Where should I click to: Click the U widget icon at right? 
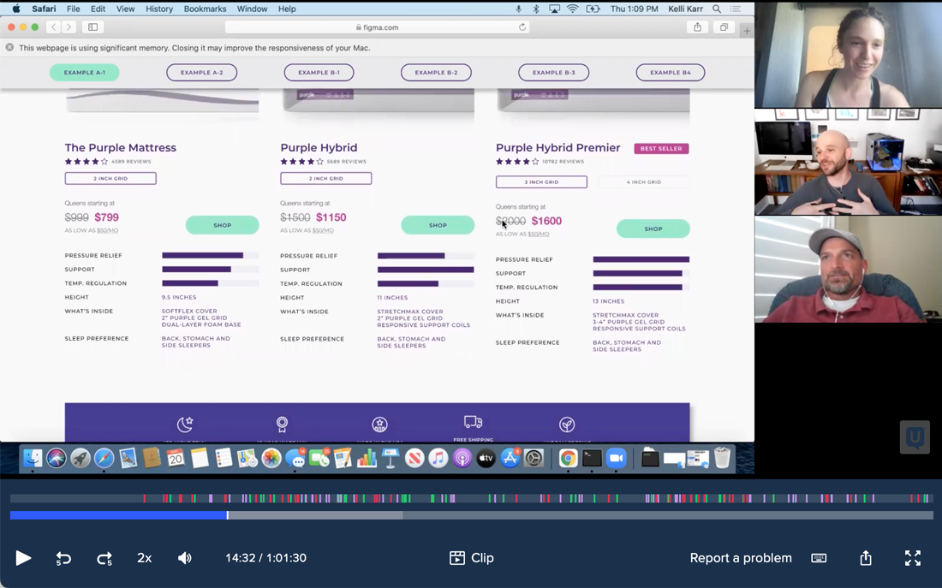pos(915,437)
